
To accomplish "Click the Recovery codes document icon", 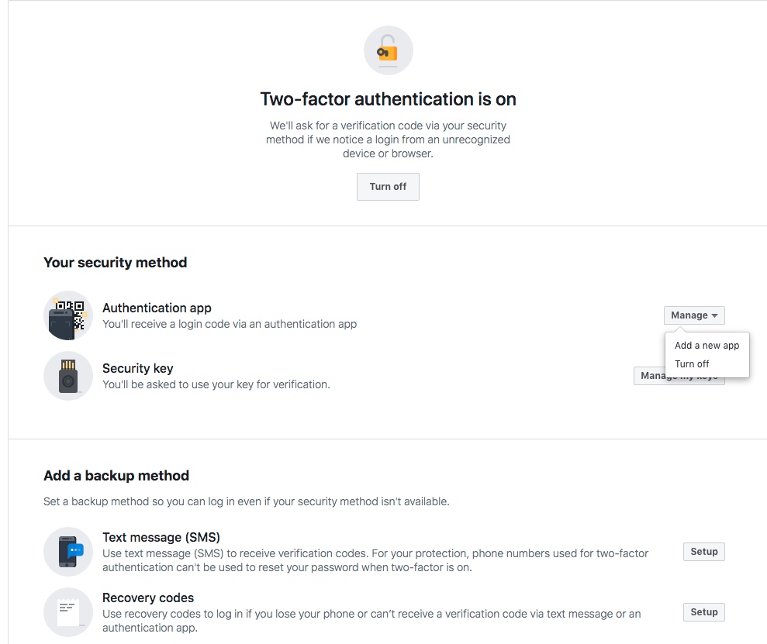I will (x=68, y=612).
